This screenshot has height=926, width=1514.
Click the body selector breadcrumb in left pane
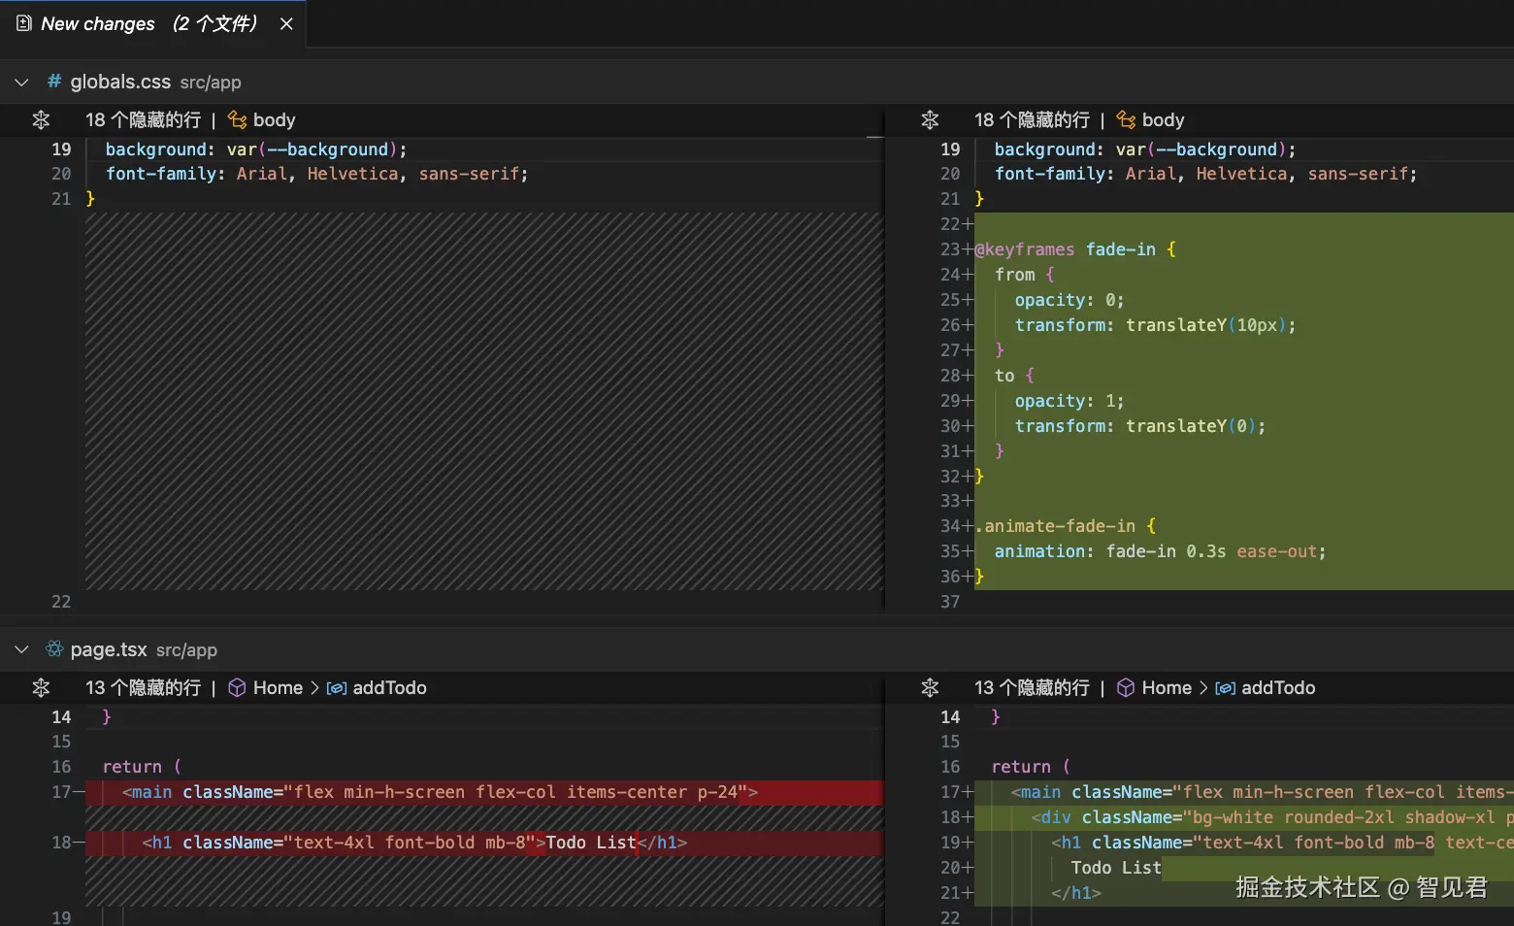coord(273,120)
